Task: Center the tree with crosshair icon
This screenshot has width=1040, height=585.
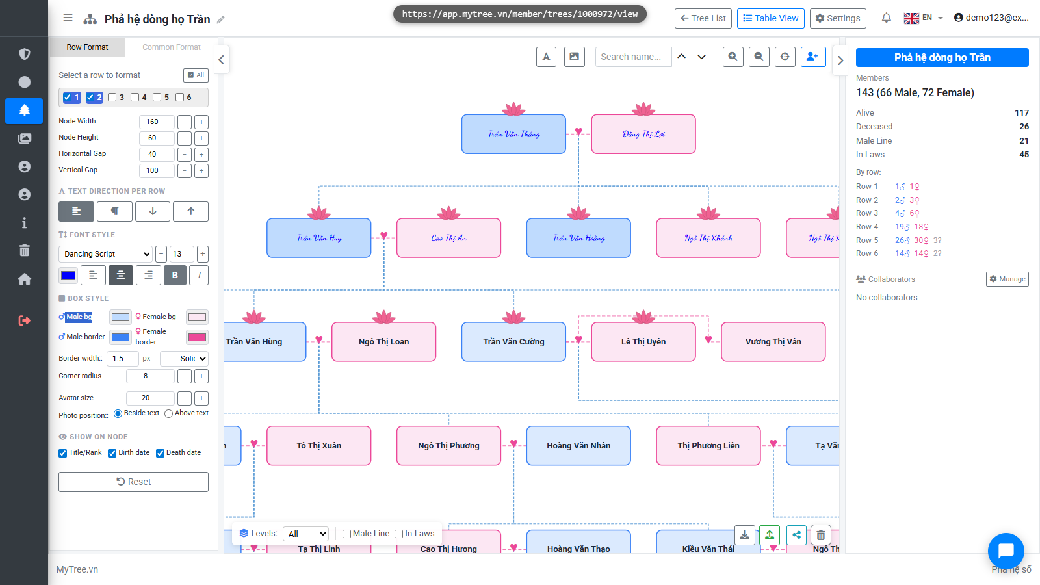Action: pyautogui.click(x=785, y=57)
